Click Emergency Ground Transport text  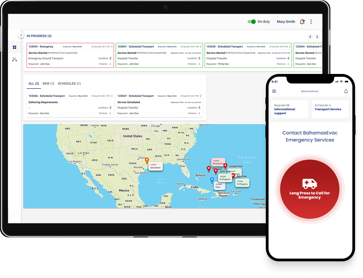point(46,58)
